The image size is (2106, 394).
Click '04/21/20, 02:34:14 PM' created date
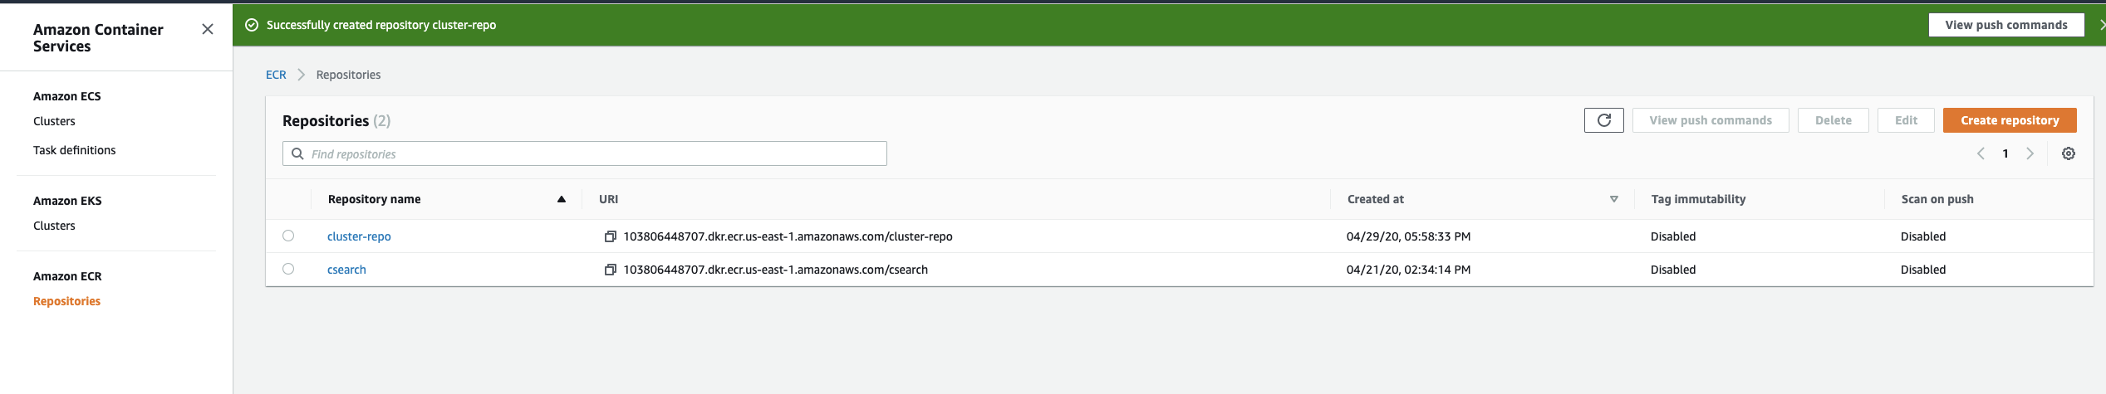pos(1408,270)
